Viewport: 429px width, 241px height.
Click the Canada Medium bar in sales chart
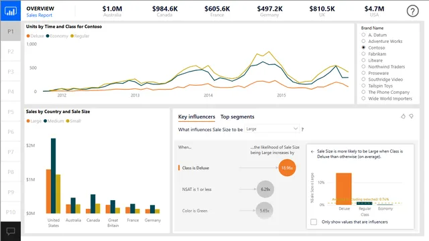coord(93,204)
